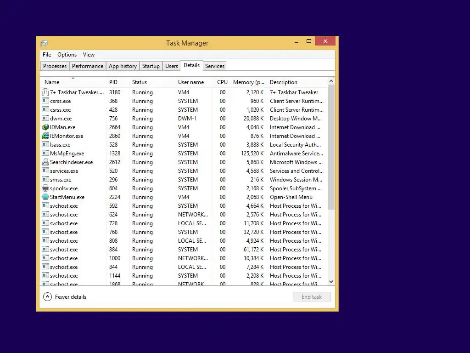Open the Options menu
470x353 pixels.
(x=67, y=55)
